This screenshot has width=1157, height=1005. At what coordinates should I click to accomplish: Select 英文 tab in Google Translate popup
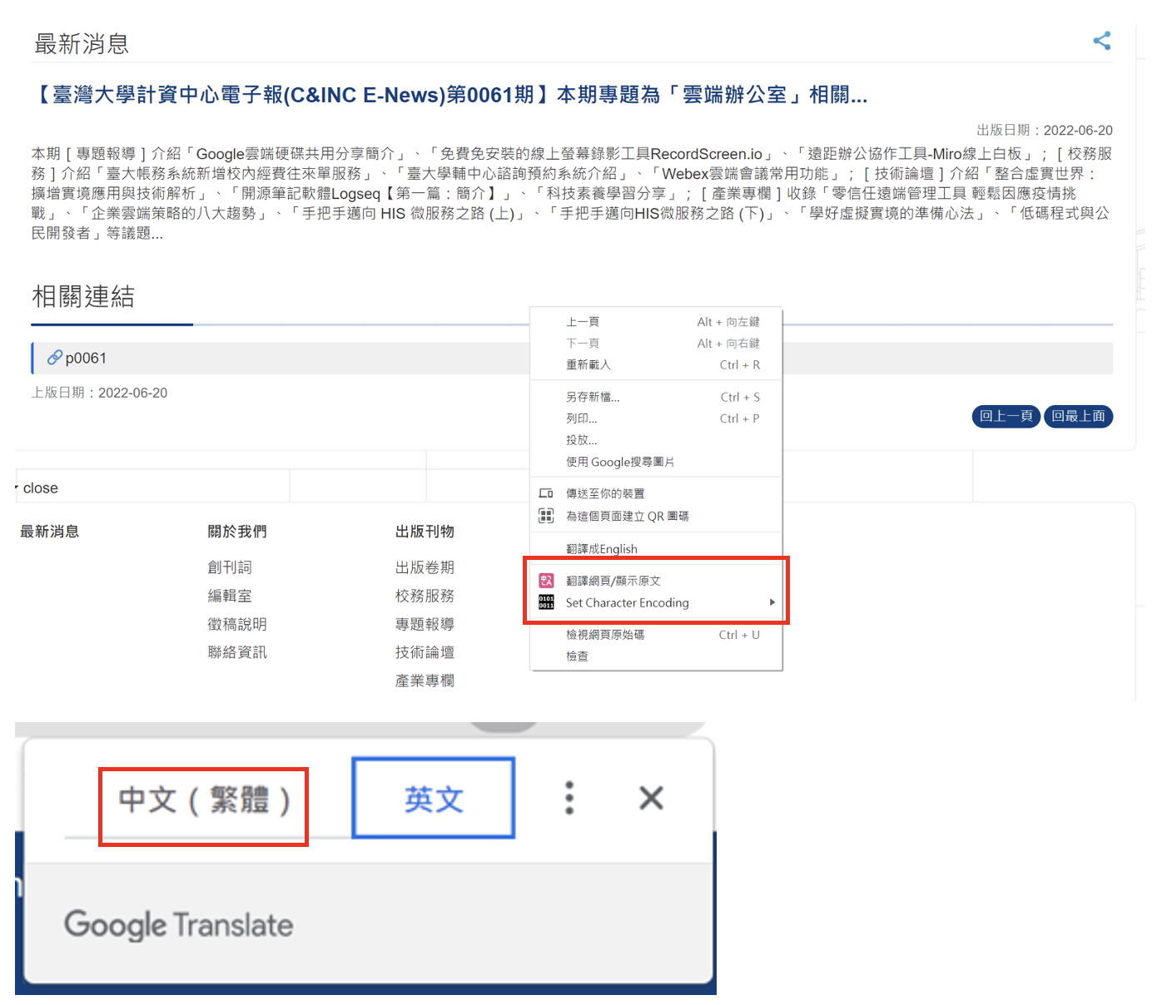pos(434,798)
